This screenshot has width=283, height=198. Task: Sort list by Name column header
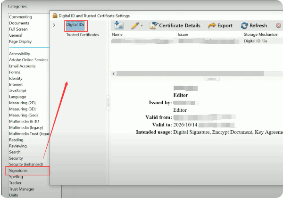(x=117, y=34)
